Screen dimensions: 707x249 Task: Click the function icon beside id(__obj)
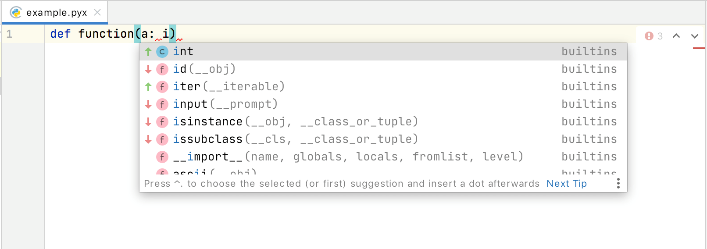click(162, 69)
